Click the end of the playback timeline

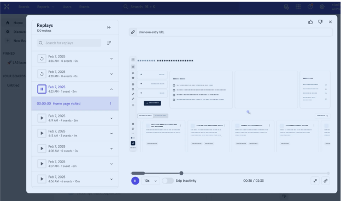328,173
